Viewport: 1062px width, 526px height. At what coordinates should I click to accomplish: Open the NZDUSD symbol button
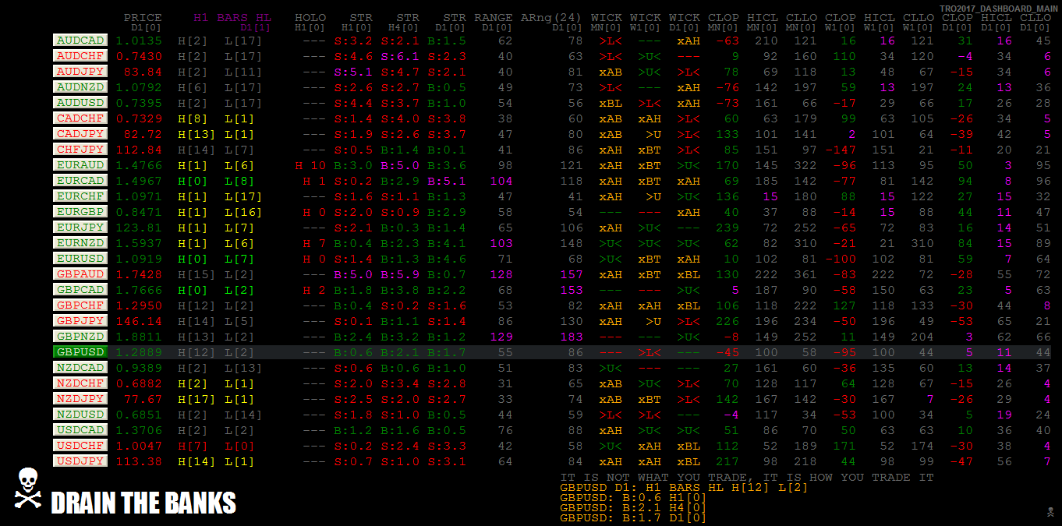(x=80, y=414)
